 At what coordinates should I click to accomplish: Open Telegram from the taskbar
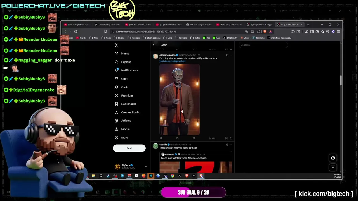coord(122,176)
